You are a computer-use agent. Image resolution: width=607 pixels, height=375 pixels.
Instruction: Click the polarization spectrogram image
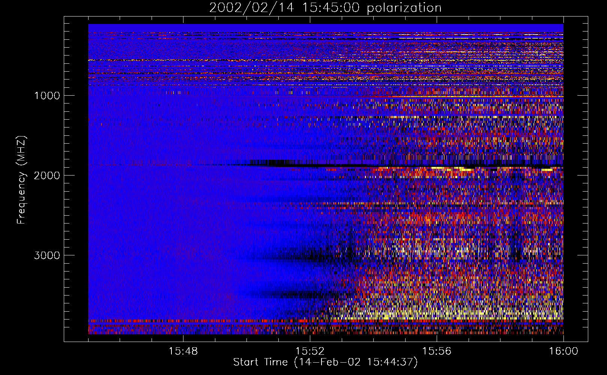[x=326, y=179]
